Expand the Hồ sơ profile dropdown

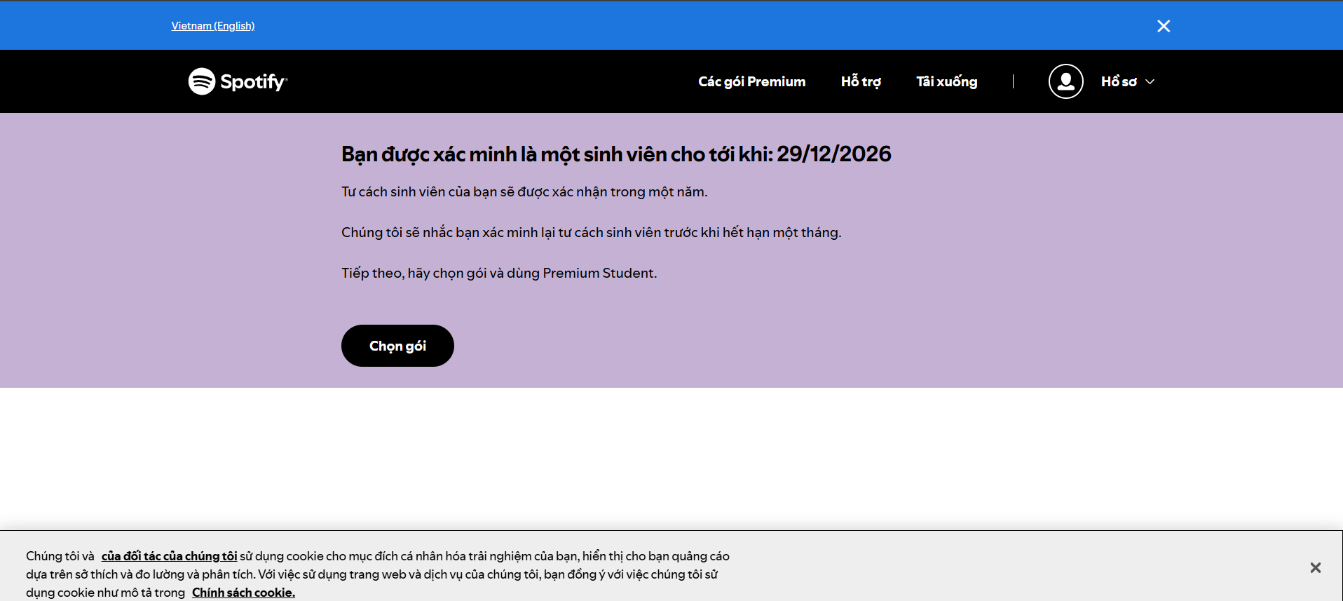[1127, 81]
